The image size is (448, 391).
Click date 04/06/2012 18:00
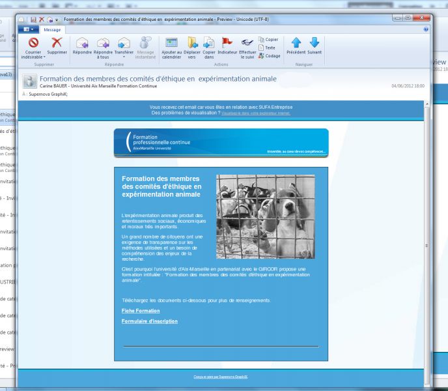[x=408, y=86]
